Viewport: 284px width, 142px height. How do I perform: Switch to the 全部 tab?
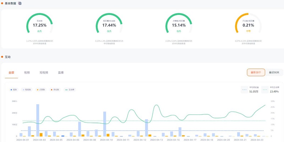coord(11,72)
